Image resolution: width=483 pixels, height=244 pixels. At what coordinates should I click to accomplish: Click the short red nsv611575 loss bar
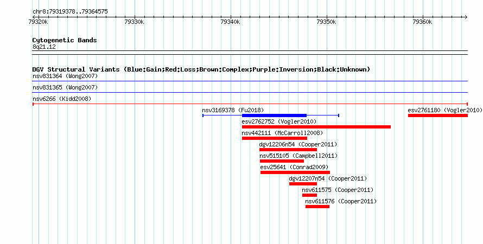point(309,195)
